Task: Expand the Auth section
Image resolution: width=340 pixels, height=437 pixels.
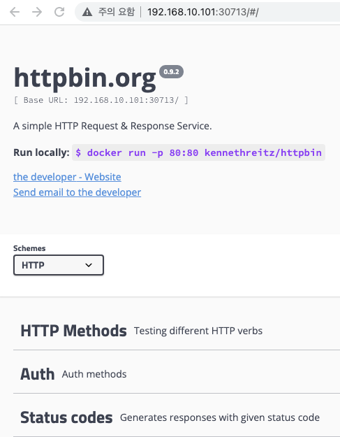Action: pyautogui.click(x=177, y=374)
